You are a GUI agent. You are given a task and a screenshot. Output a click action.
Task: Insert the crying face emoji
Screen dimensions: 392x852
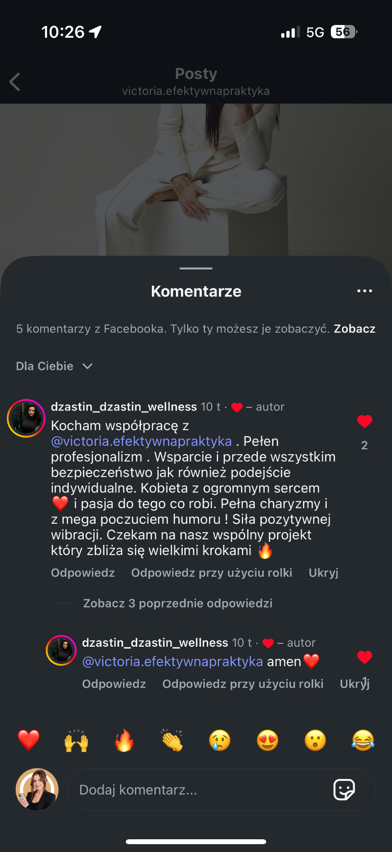pyautogui.click(x=220, y=740)
